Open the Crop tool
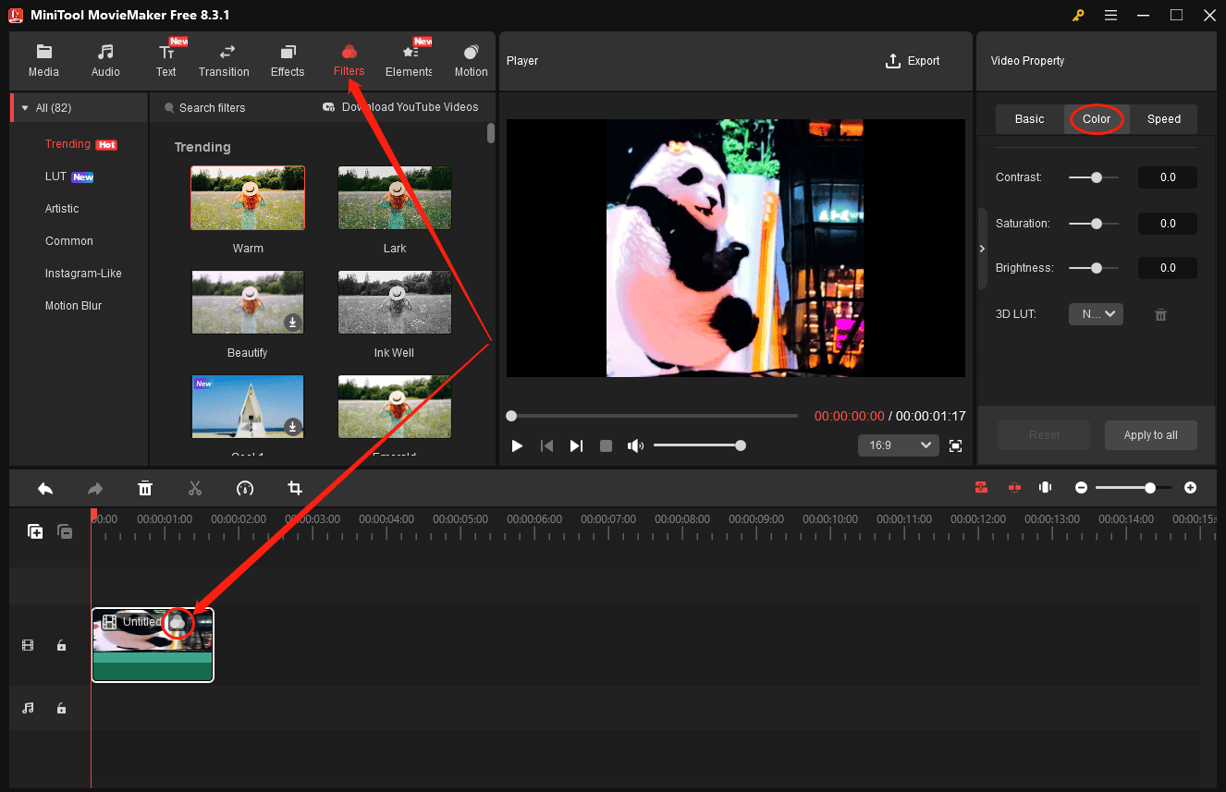Image resolution: width=1226 pixels, height=792 pixels. (294, 487)
